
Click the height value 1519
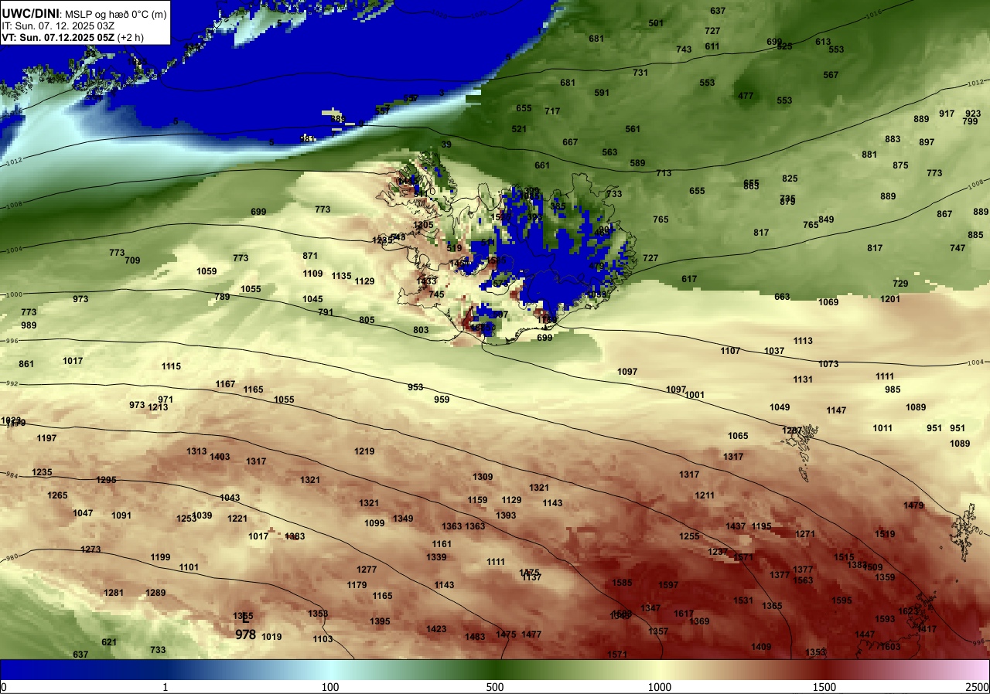point(885,534)
